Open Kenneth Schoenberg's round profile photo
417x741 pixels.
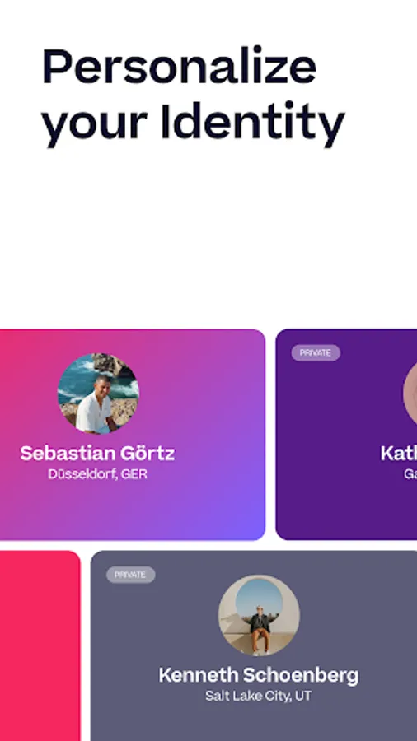pos(259,615)
